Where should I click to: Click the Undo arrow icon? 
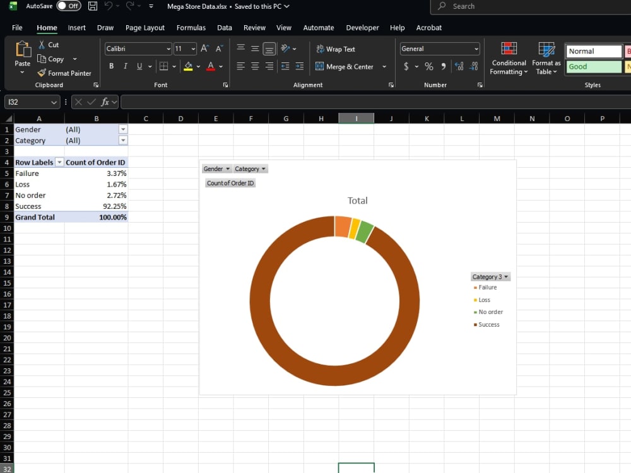coord(109,6)
